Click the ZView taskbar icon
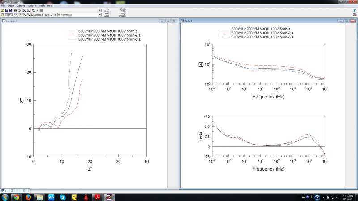 click(109, 197)
